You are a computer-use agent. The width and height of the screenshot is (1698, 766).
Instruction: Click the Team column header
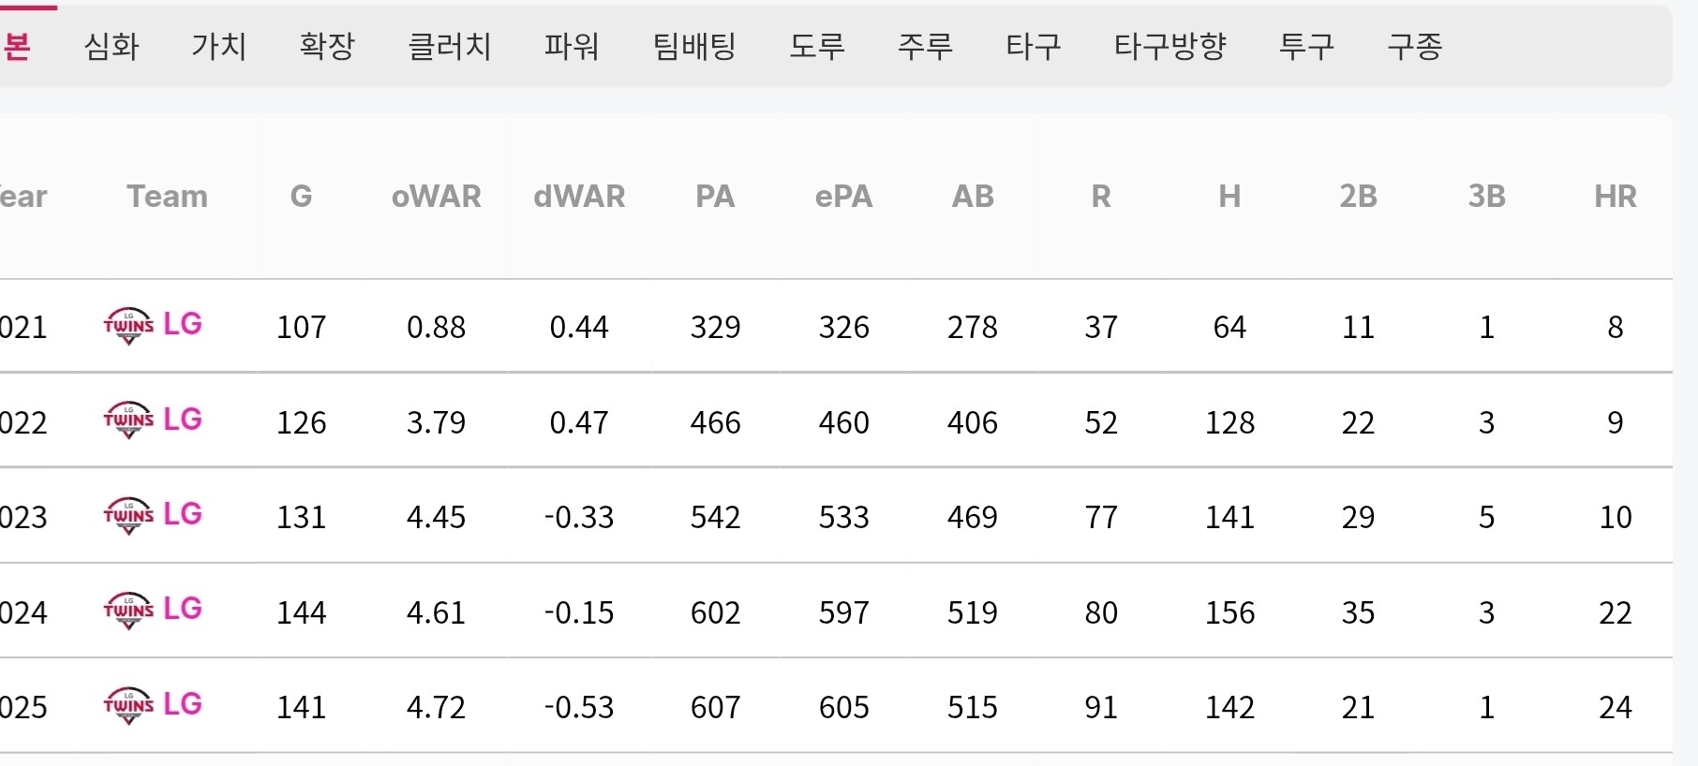[167, 196]
